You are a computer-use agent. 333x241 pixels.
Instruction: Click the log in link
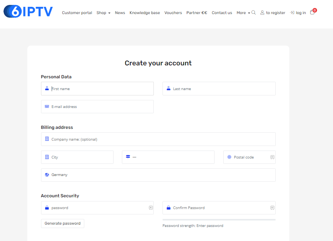[298, 13]
